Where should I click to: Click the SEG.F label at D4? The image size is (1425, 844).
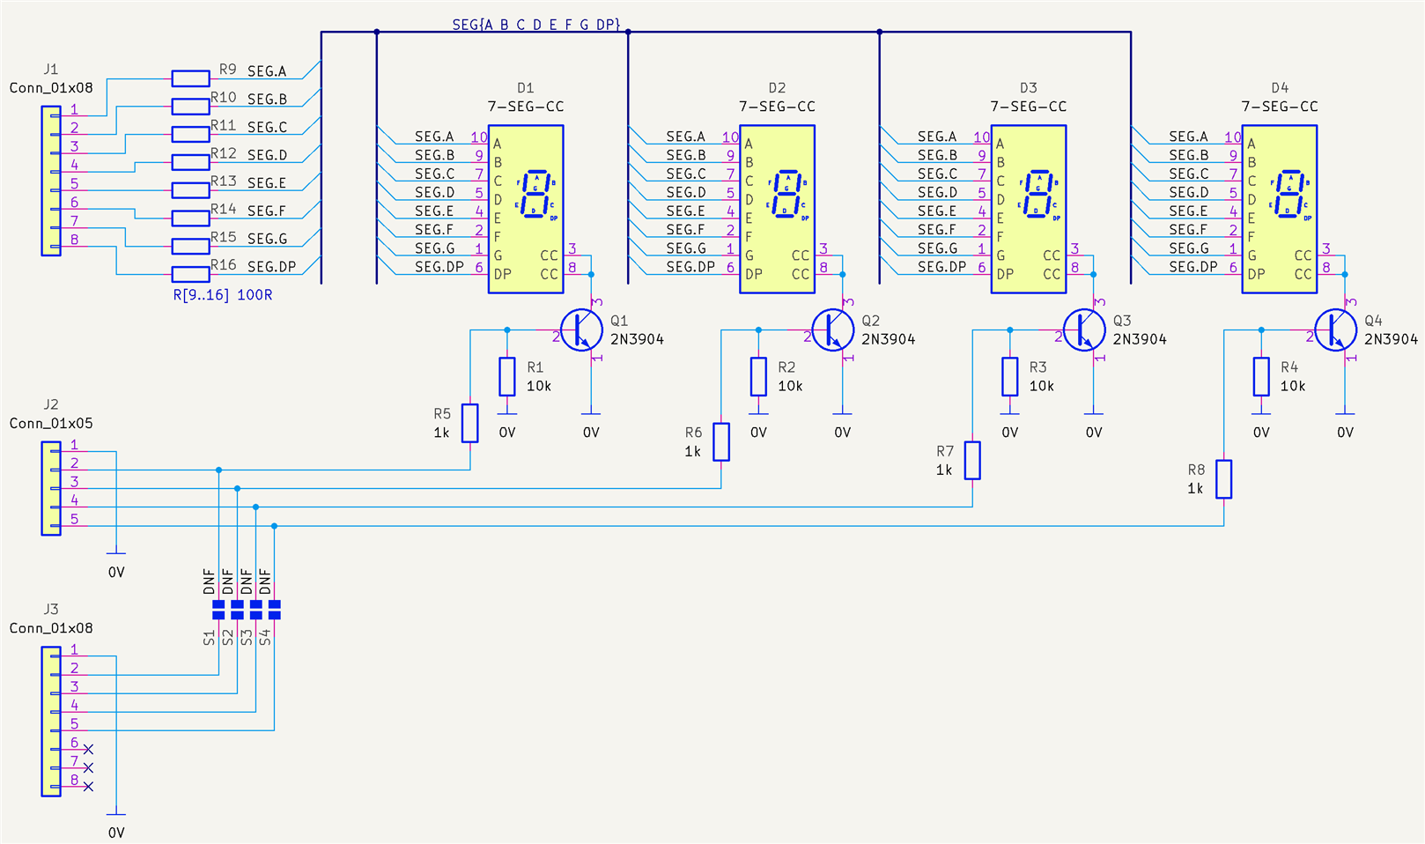point(1188,230)
